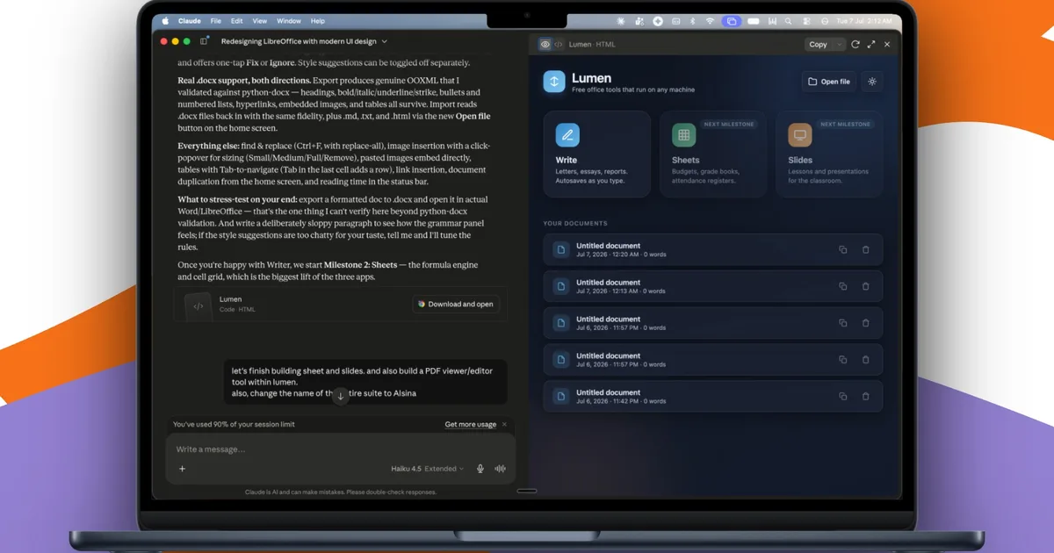The height and width of the screenshot is (553, 1054).
Task: Delete the 11:42 PM document
Action: [866, 397]
